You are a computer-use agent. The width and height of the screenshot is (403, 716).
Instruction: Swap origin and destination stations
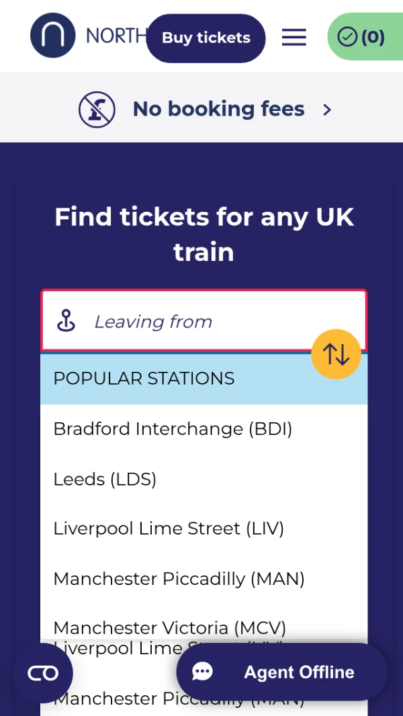coord(336,354)
